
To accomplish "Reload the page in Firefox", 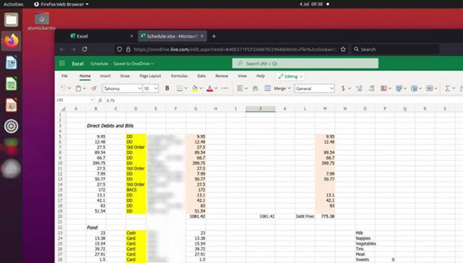I will 84,49.
